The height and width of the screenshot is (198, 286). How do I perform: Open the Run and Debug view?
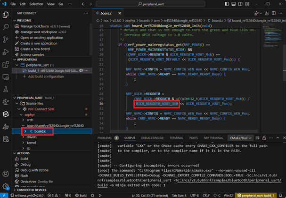(6, 53)
